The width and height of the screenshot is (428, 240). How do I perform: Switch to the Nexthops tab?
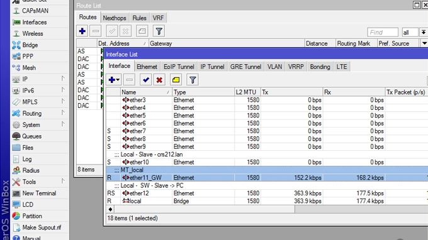pyautogui.click(x=115, y=18)
